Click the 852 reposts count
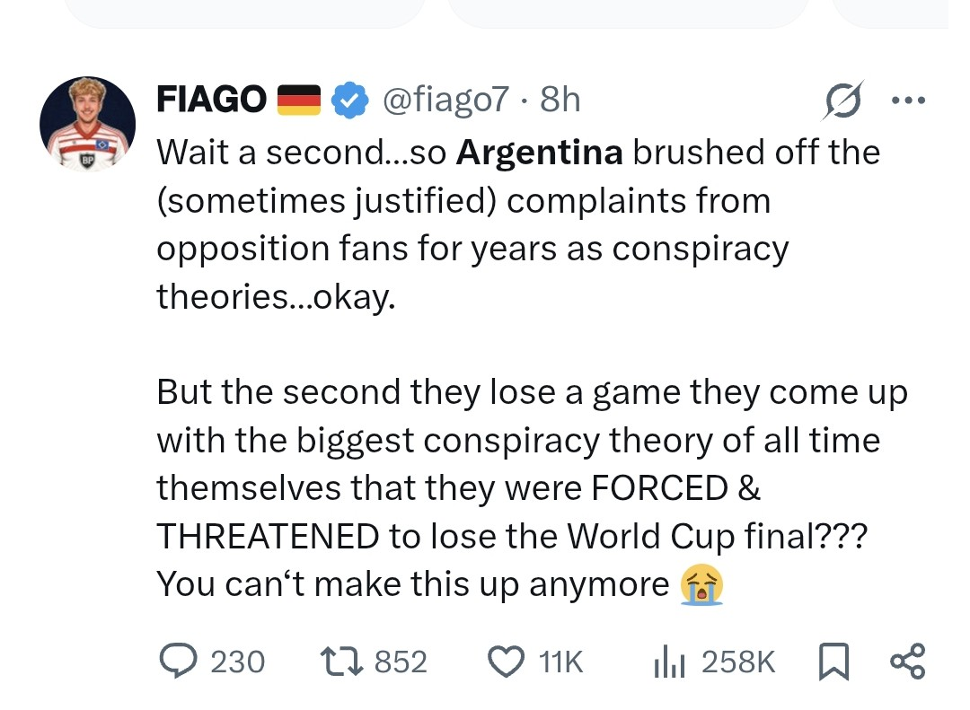The height and width of the screenshot is (710, 970). point(401,662)
